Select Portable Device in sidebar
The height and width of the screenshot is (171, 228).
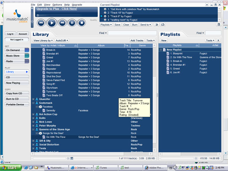pos(17,104)
